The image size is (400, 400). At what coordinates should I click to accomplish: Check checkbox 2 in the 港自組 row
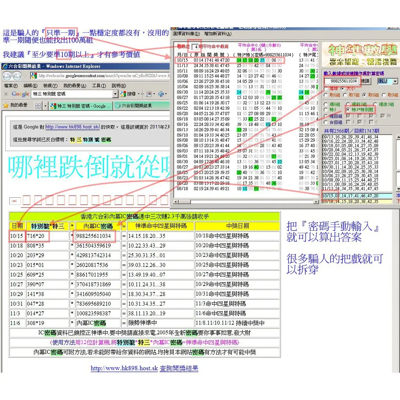[x=359, y=116]
